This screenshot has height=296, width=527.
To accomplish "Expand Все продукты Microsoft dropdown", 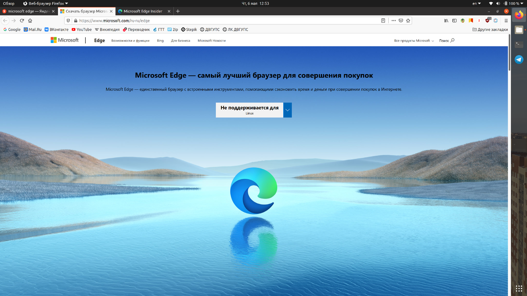I will click(414, 40).
